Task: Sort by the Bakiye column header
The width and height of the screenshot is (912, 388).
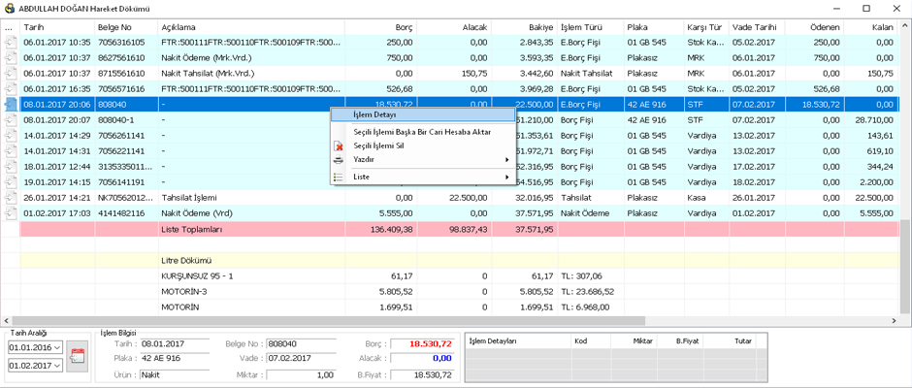Action: [x=524, y=27]
